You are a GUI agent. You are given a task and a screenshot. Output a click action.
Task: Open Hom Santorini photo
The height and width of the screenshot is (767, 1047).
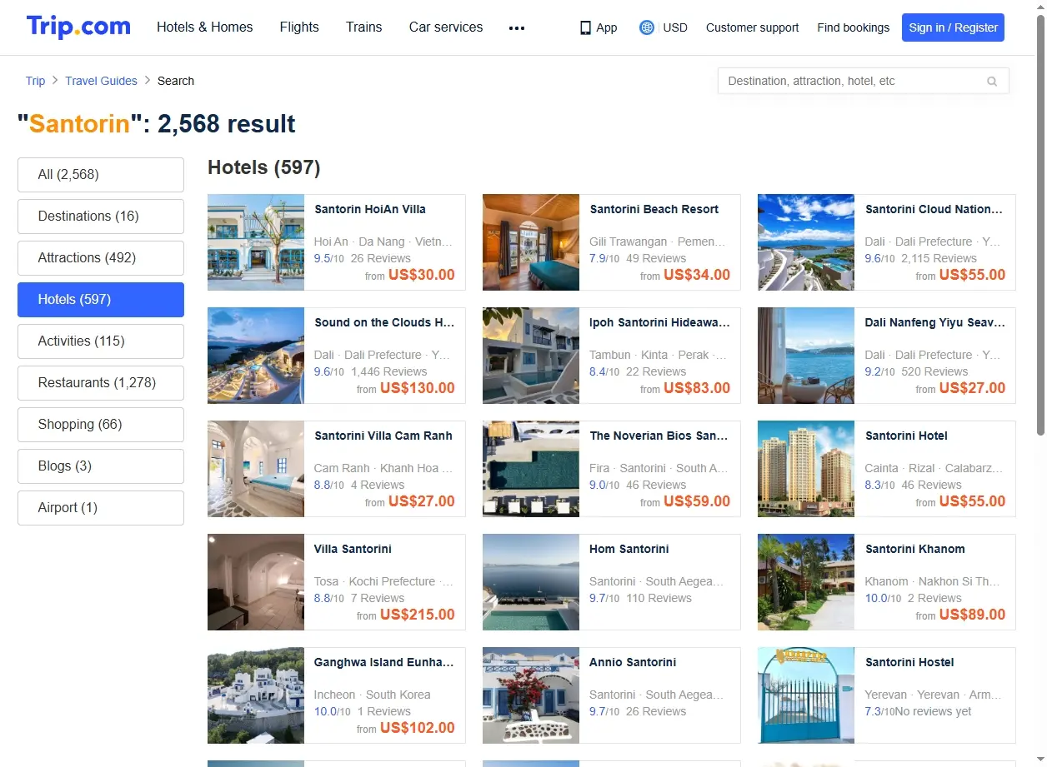[x=531, y=582]
